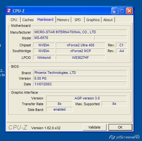Open the About tab

pyautogui.click(x=108, y=20)
